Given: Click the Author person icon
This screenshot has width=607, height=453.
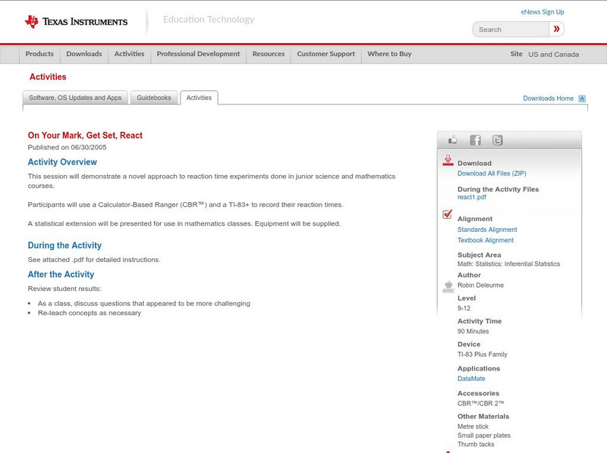Looking at the screenshot, I should pos(448,286).
